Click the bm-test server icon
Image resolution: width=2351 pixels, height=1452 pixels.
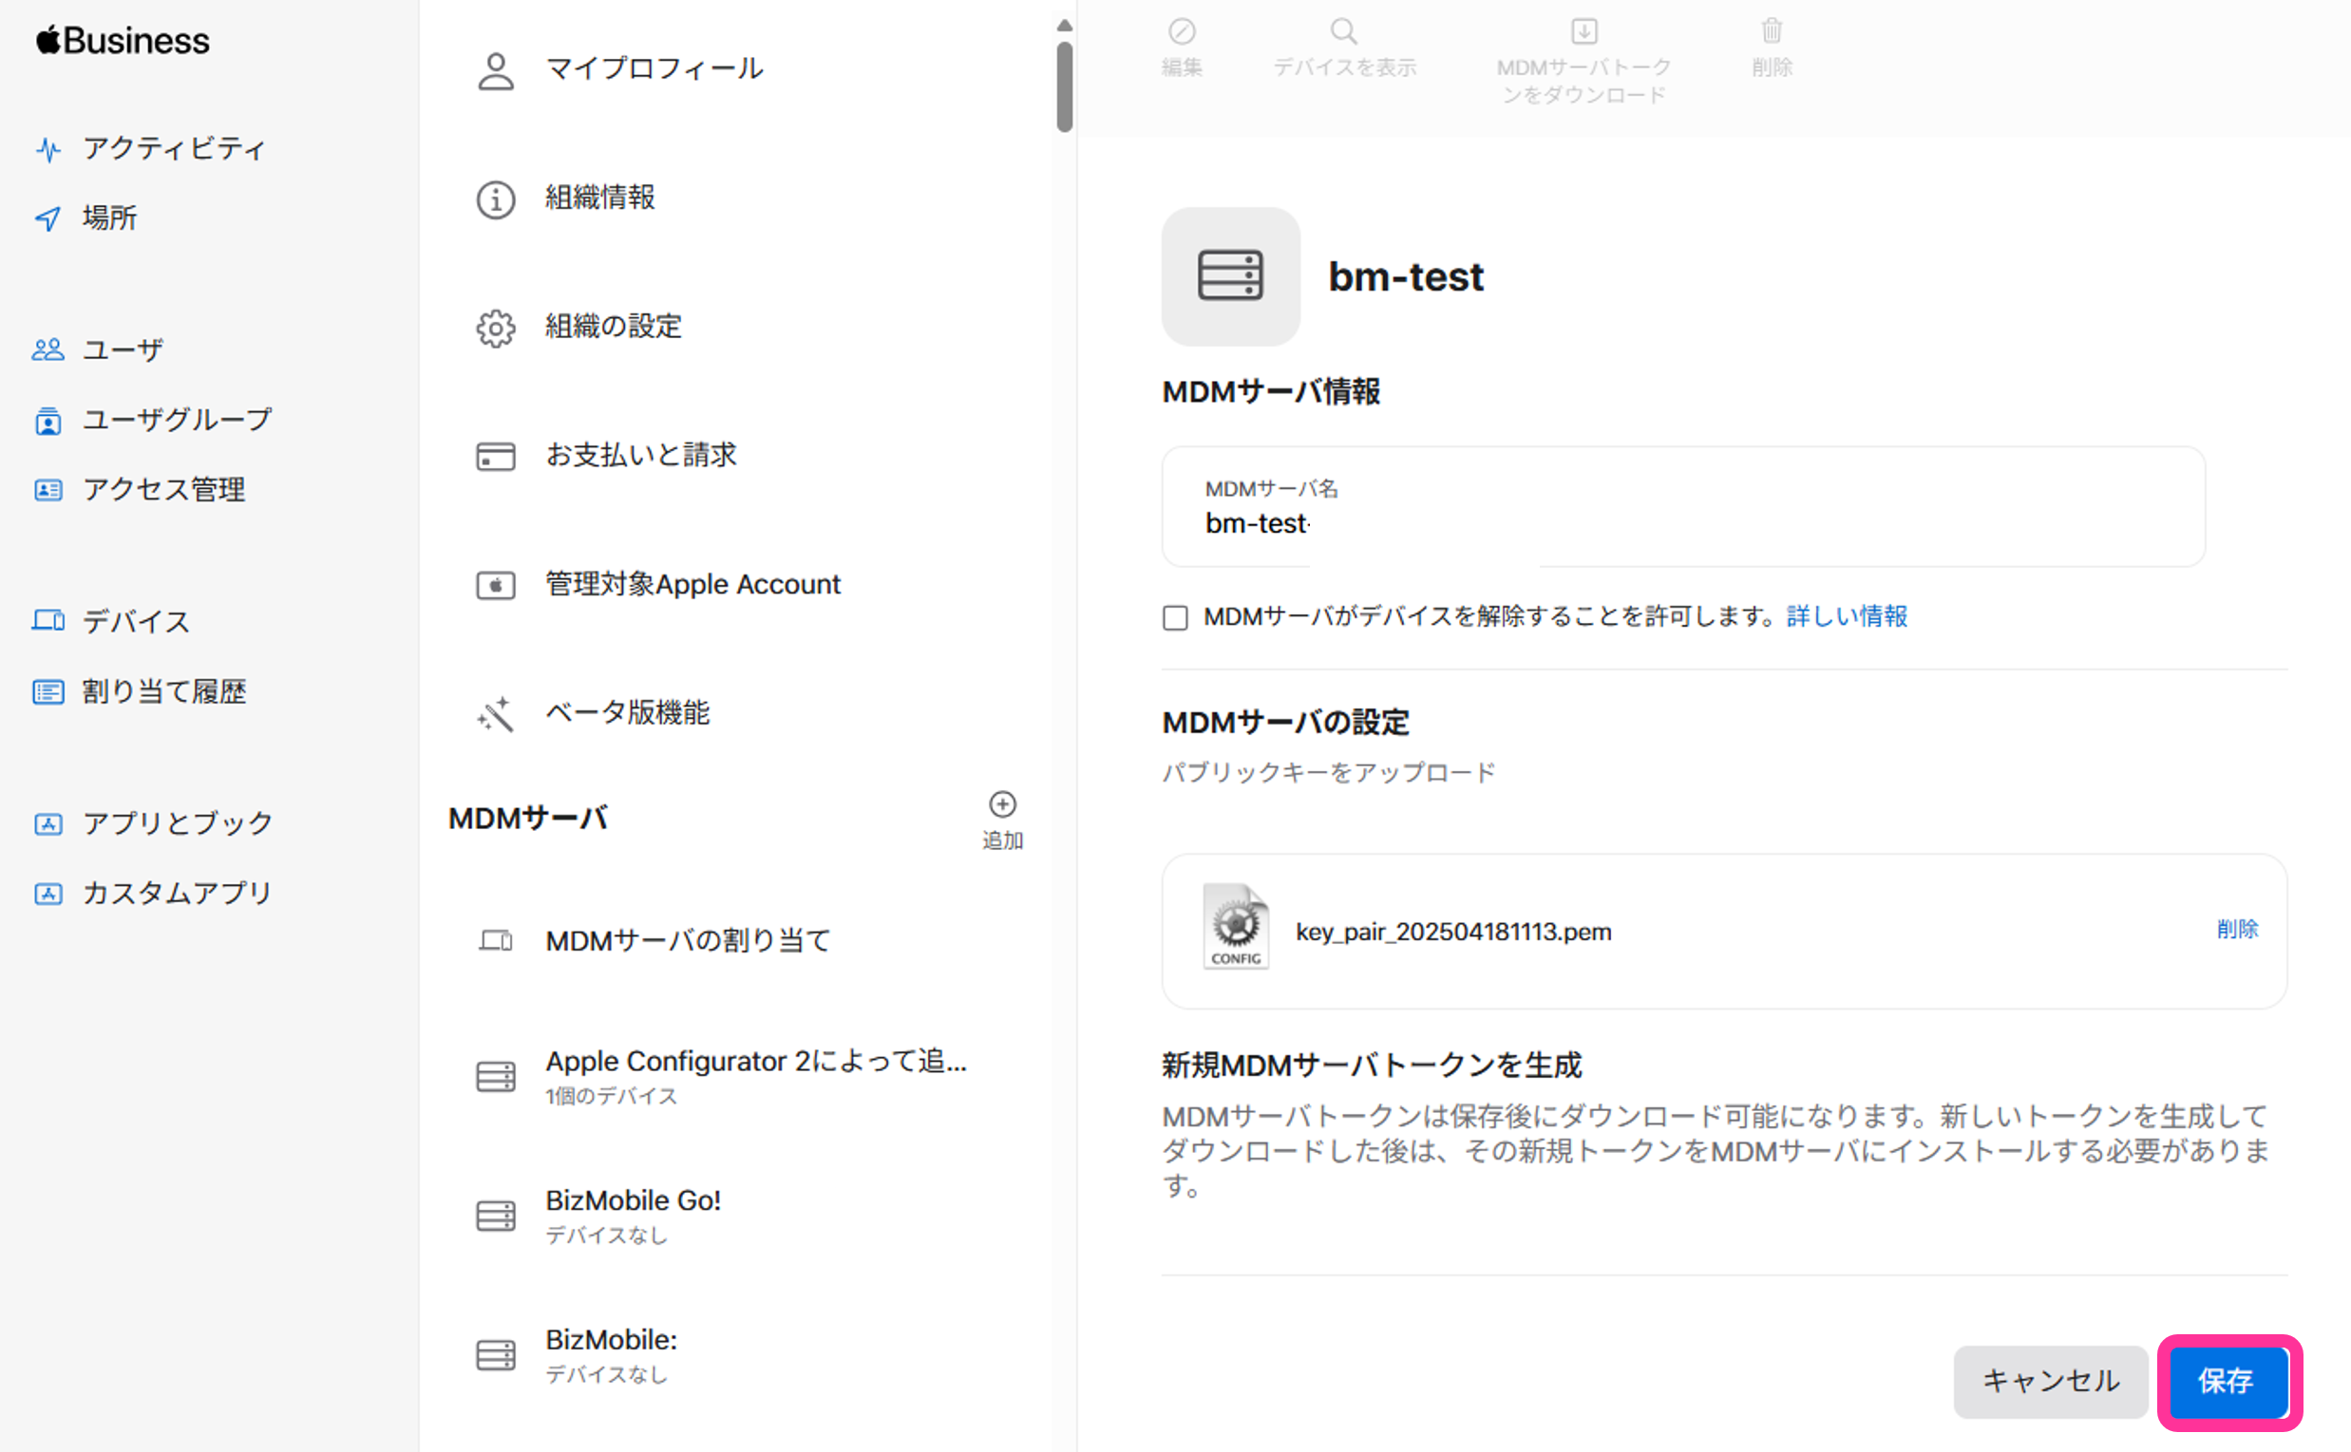point(1230,276)
